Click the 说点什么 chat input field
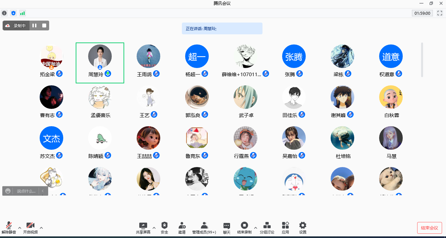The height and width of the screenshot is (238, 446). [26, 191]
